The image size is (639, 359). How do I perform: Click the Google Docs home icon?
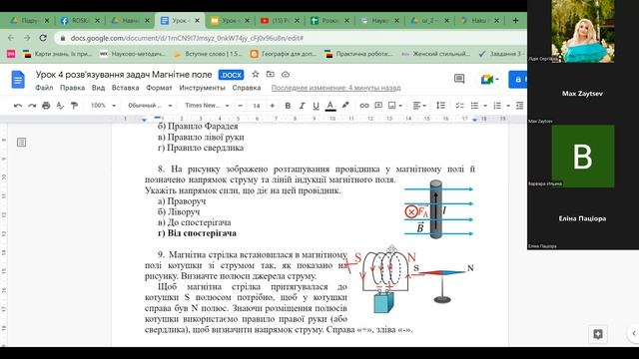[18, 80]
